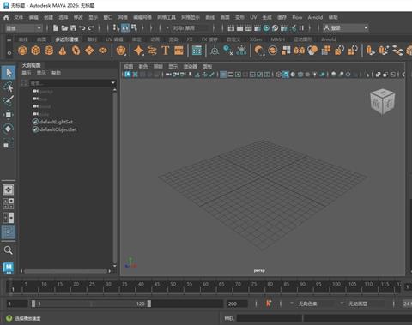
Task: Open the menu set dropdown in the status line
Action: pyautogui.click(x=24, y=28)
